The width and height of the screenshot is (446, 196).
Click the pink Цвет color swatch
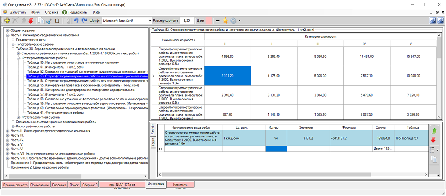coord(209,21)
